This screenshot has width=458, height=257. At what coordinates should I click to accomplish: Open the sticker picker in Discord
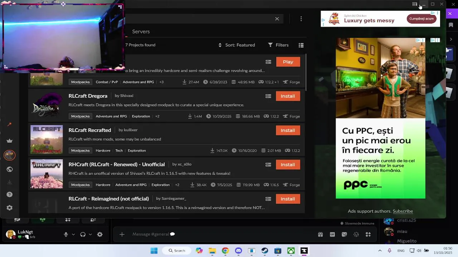[344, 235]
